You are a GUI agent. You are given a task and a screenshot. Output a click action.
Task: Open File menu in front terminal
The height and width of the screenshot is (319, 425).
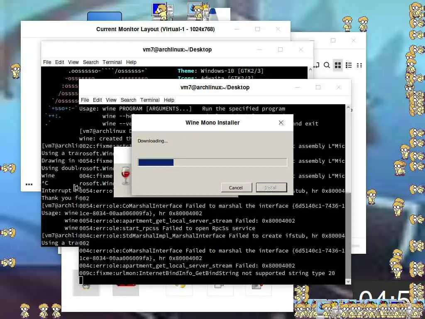[85, 100]
